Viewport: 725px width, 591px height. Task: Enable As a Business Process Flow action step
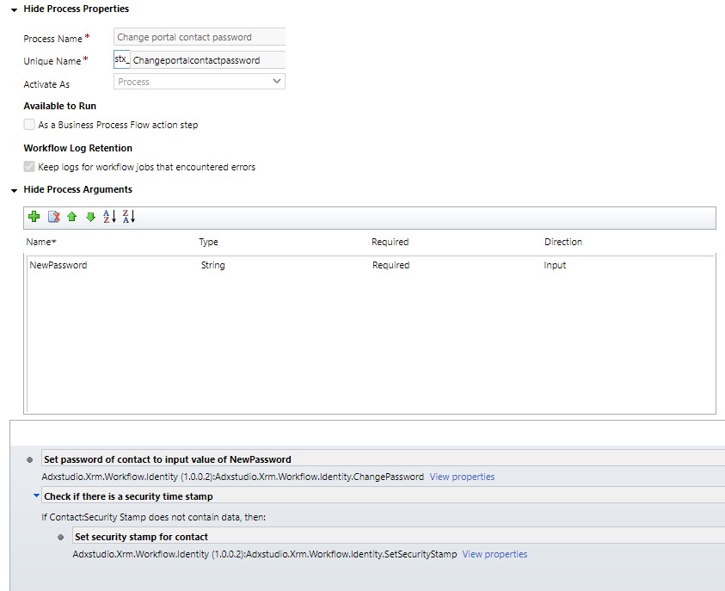point(28,125)
